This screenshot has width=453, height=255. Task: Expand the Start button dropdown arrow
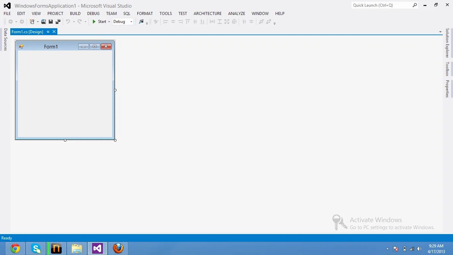pyautogui.click(x=108, y=21)
